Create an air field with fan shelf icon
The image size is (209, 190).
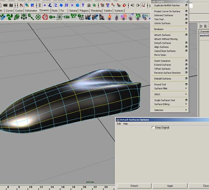click(10, 17)
